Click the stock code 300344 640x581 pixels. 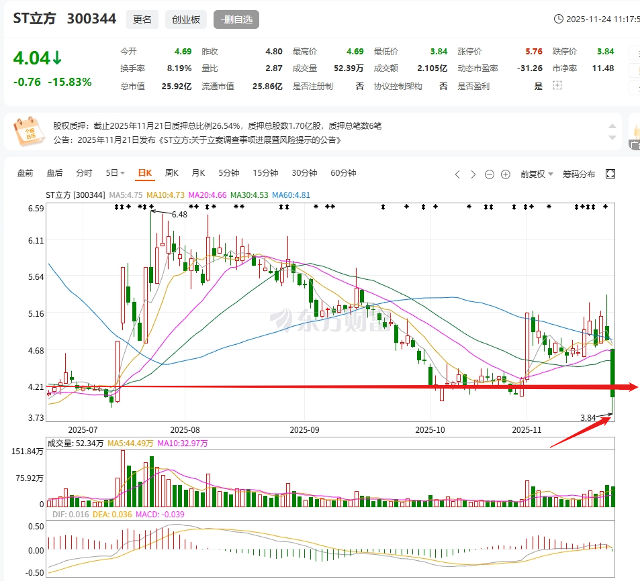91,19
